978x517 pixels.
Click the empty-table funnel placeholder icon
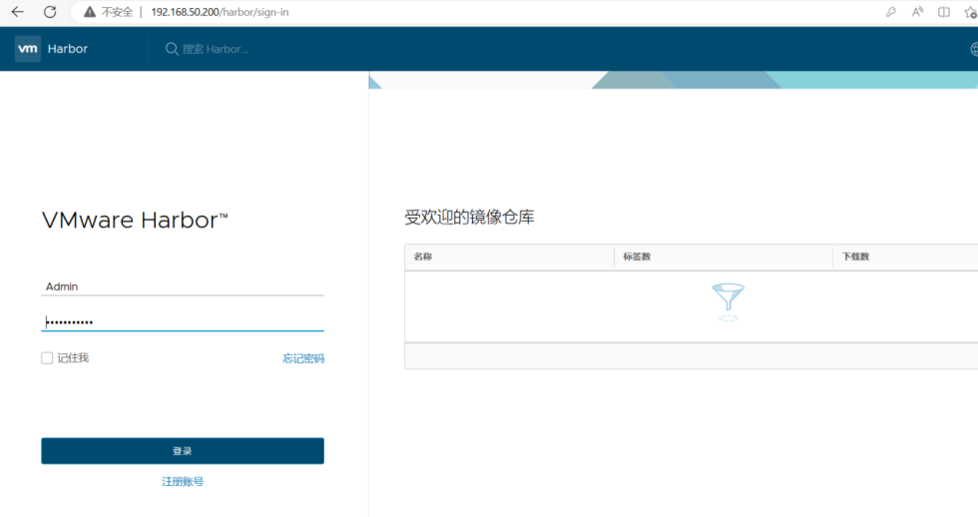coord(728,301)
